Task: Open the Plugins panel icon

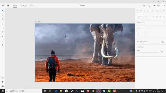Action: 3,86
